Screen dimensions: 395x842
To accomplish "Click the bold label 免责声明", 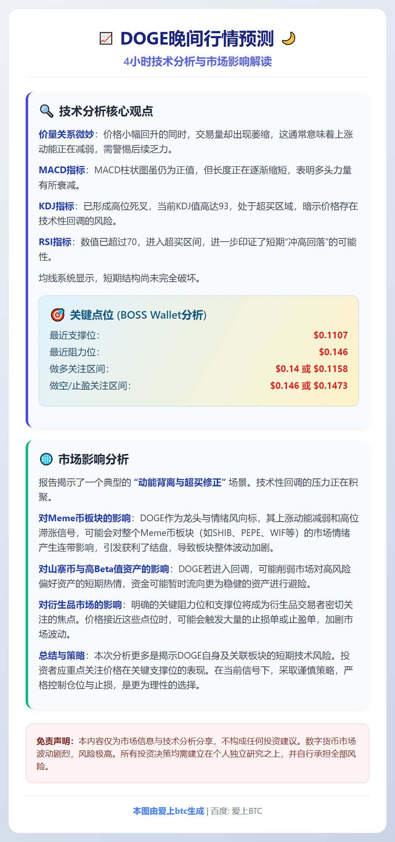I will point(55,741).
